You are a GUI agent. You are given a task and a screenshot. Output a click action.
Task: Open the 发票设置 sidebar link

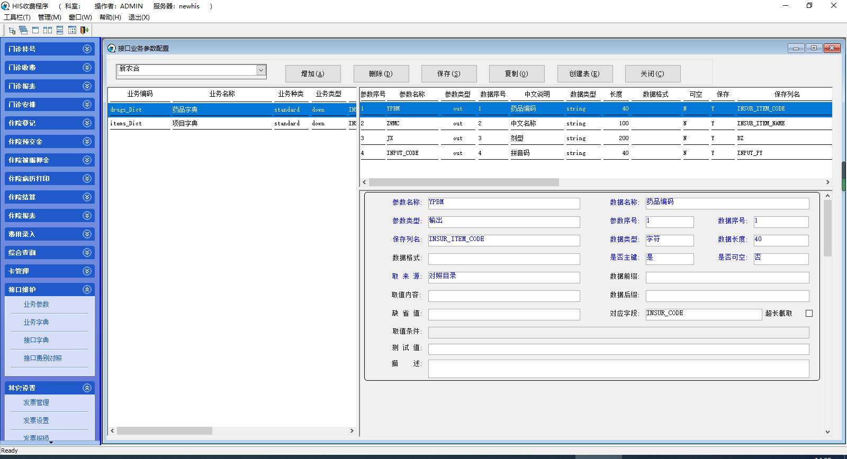pyautogui.click(x=36, y=420)
